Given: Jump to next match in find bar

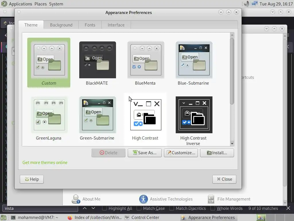Looking at the screenshot, I should 93,208.
